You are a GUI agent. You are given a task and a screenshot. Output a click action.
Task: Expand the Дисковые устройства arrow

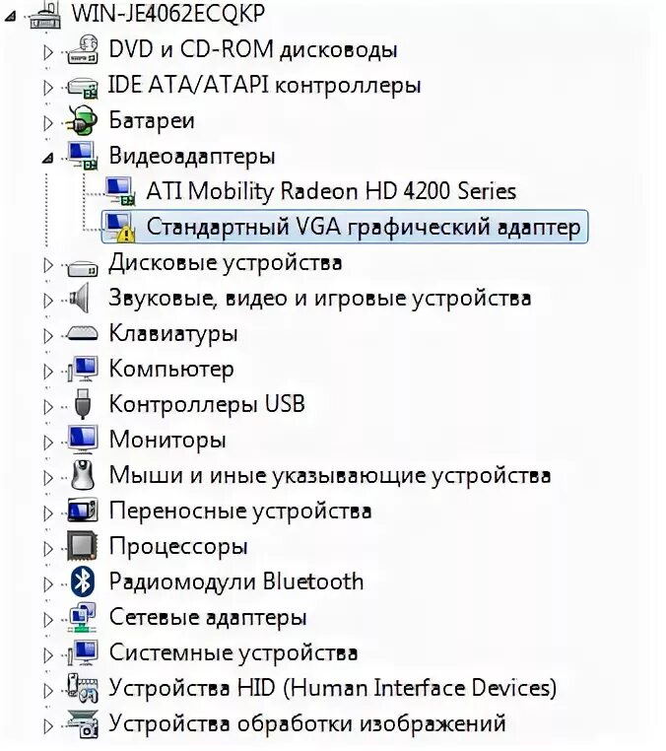coord(48,264)
